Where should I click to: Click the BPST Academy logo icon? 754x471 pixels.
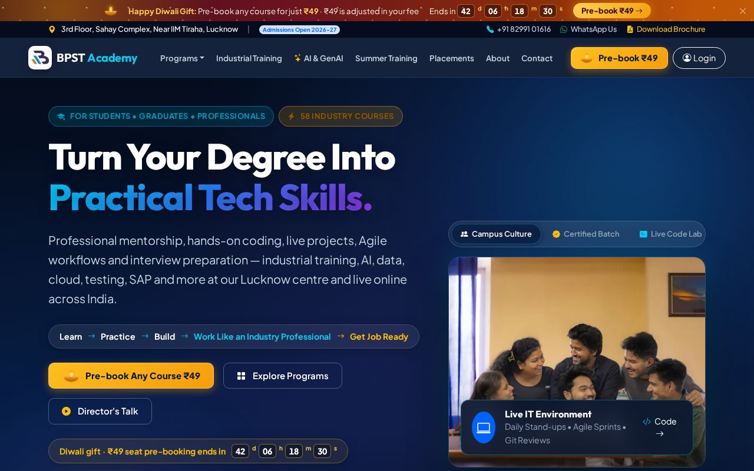coord(40,58)
